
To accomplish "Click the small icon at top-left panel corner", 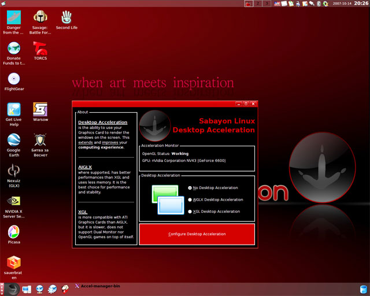I will pos(3,3).
